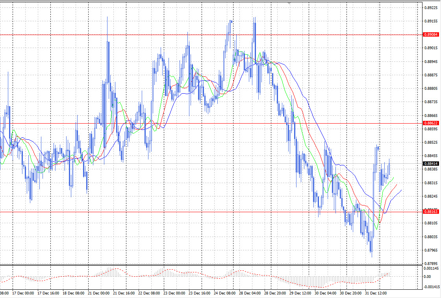Click the black current price tag 0.88414

tap(431, 164)
